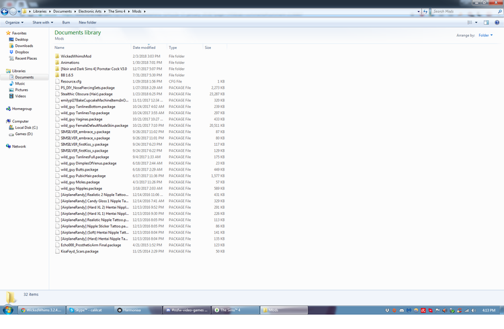Switch to the Chrome WickedWhims taskbar window
This screenshot has height=329, width=504.
42,310
